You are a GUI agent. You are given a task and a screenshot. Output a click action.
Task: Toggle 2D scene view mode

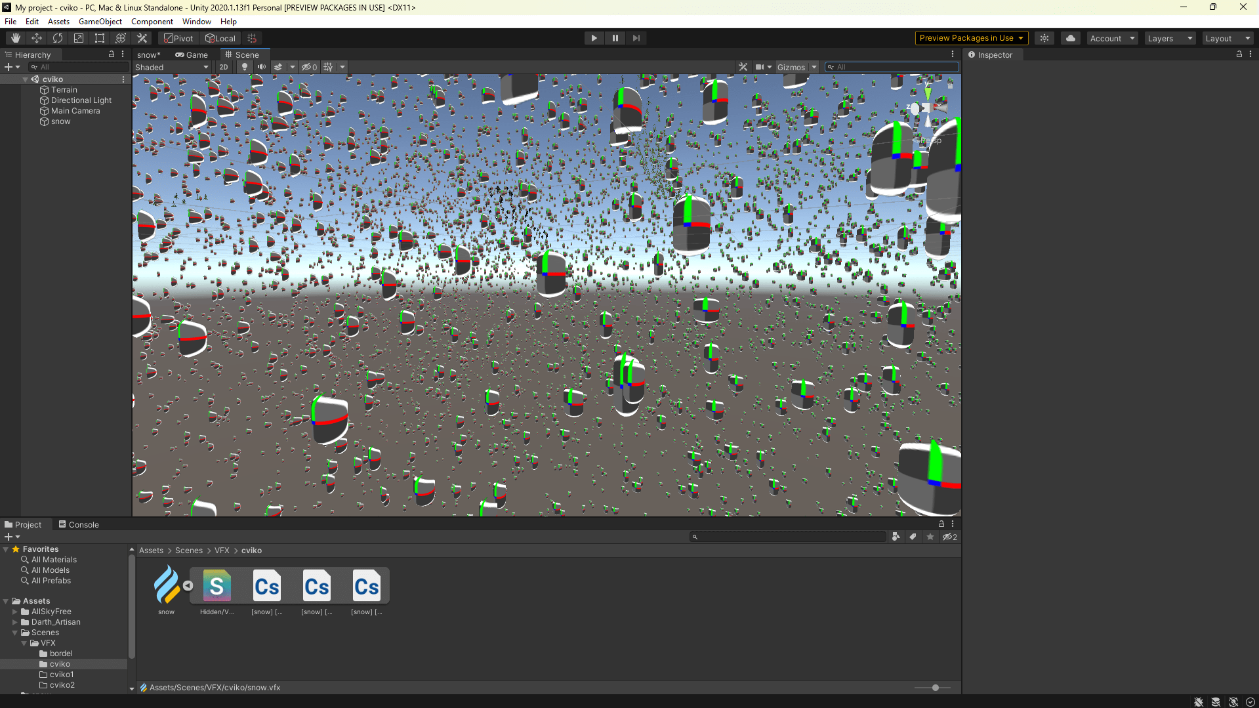pos(224,67)
